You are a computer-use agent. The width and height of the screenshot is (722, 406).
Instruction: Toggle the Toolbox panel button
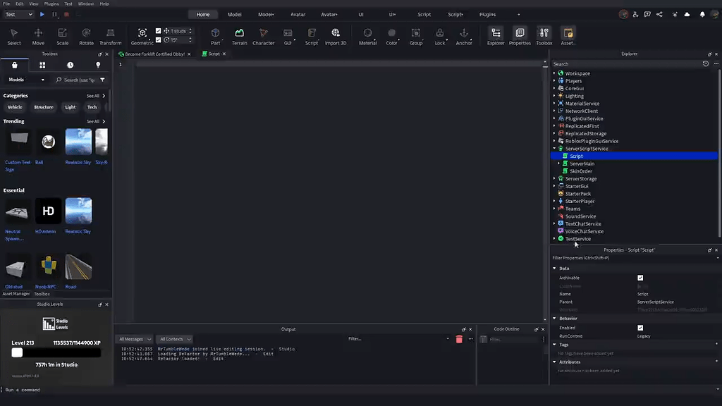coord(544,37)
